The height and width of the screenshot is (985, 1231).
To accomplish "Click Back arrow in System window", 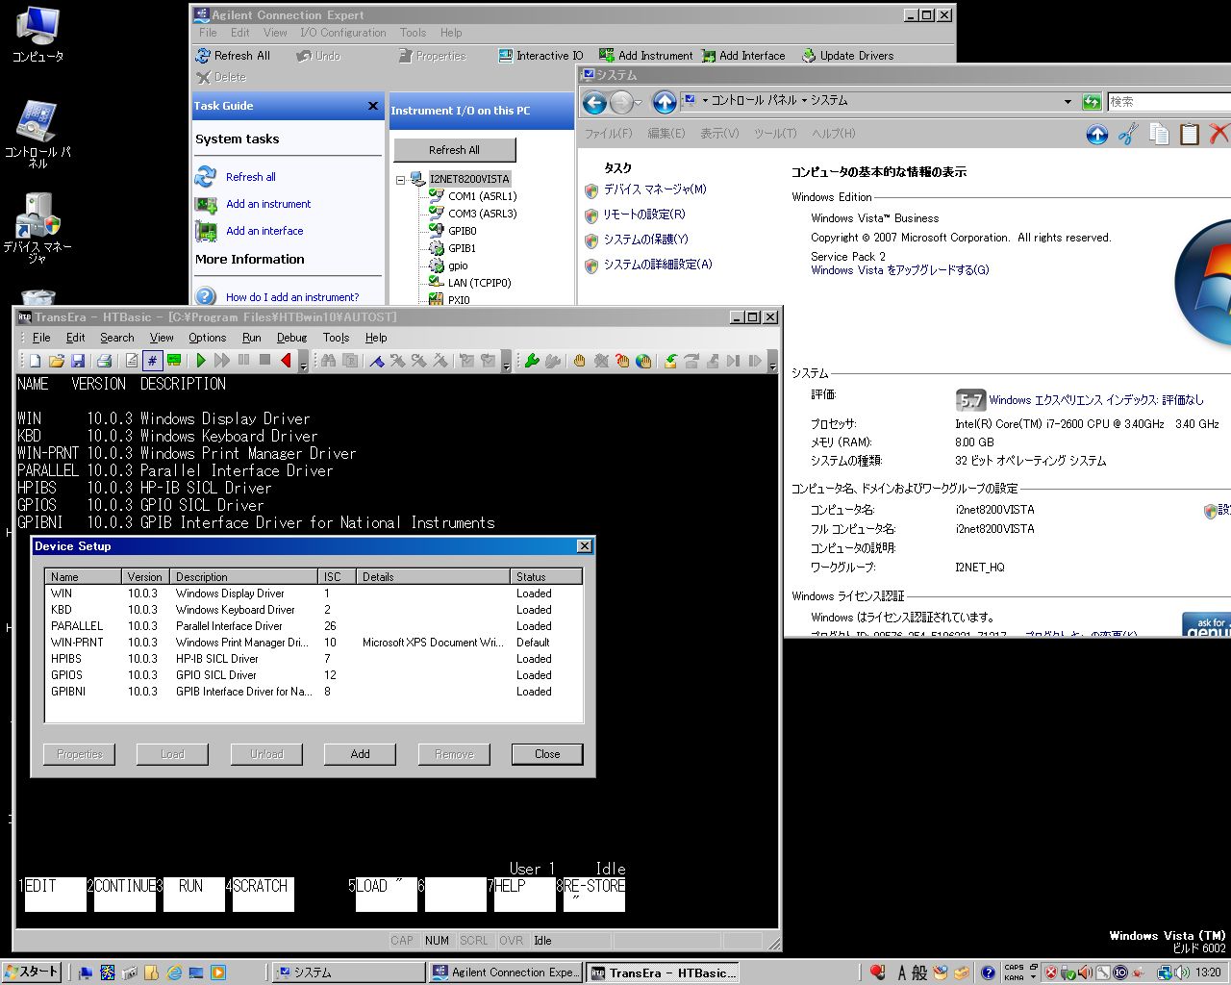I will pos(594,102).
